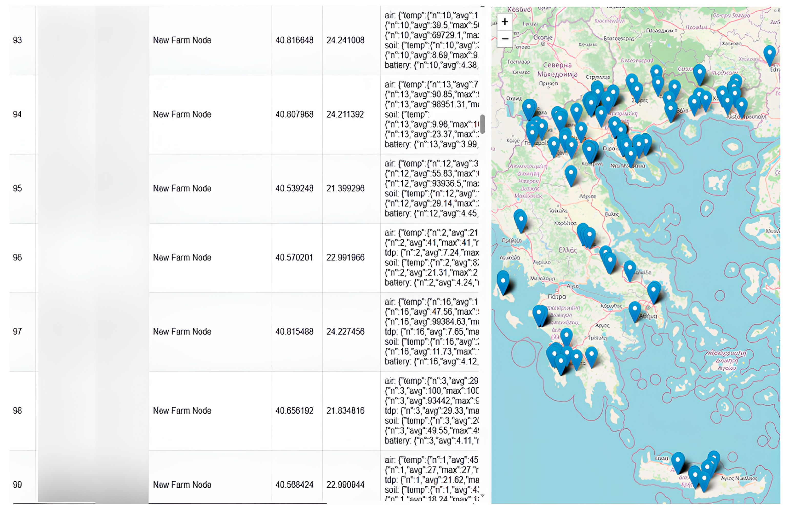Click New Farm Node name in row 96
Image resolution: width=786 pixels, height=511 pixels.
pos(182,258)
